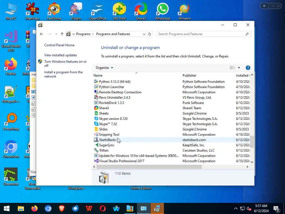Open Control Panel Home link
The image size is (285, 214).
59,45
